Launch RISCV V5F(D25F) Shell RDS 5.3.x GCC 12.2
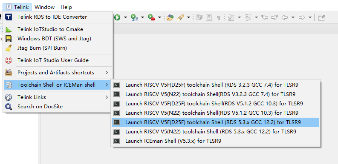338x164 pixels. (215, 122)
